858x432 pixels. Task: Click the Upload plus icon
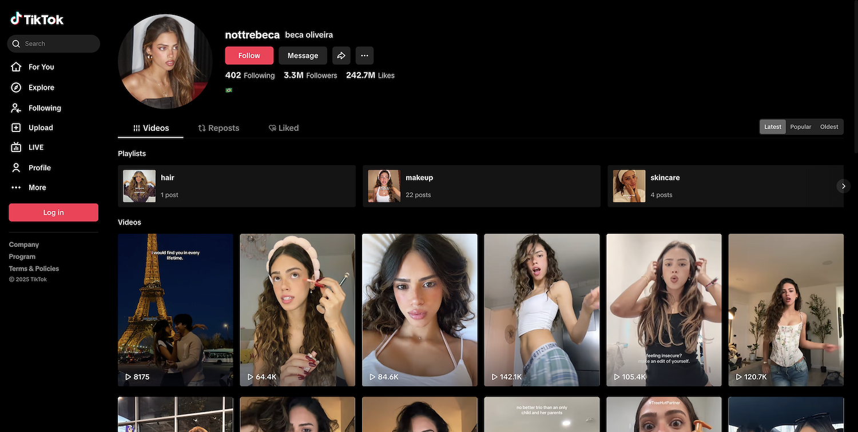click(x=17, y=127)
